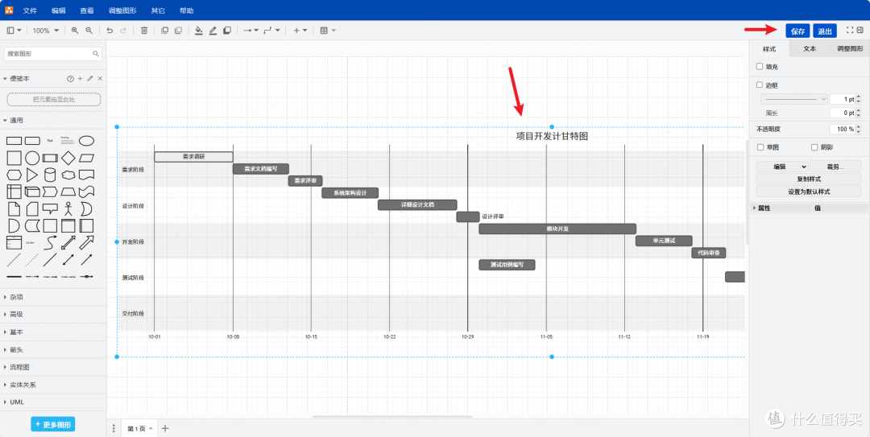Select the S-curve arrow shape
This screenshot has height=437, width=870.
tap(50, 242)
